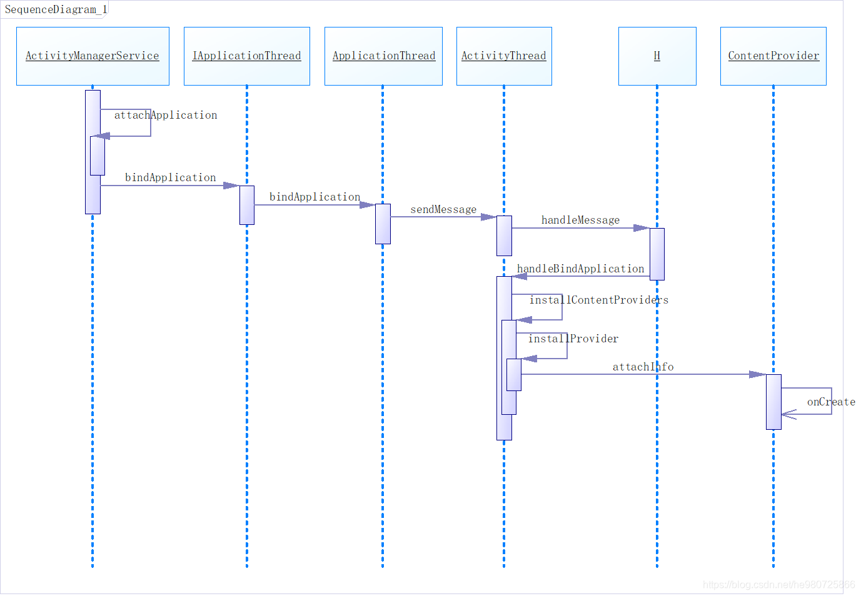The image size is (861, 596).
Task: Select the H lifeline box
Action: (657, 56)
